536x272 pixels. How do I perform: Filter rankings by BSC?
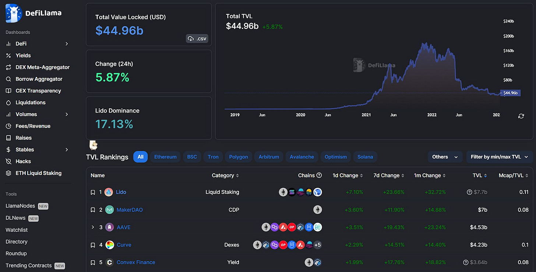192,157
